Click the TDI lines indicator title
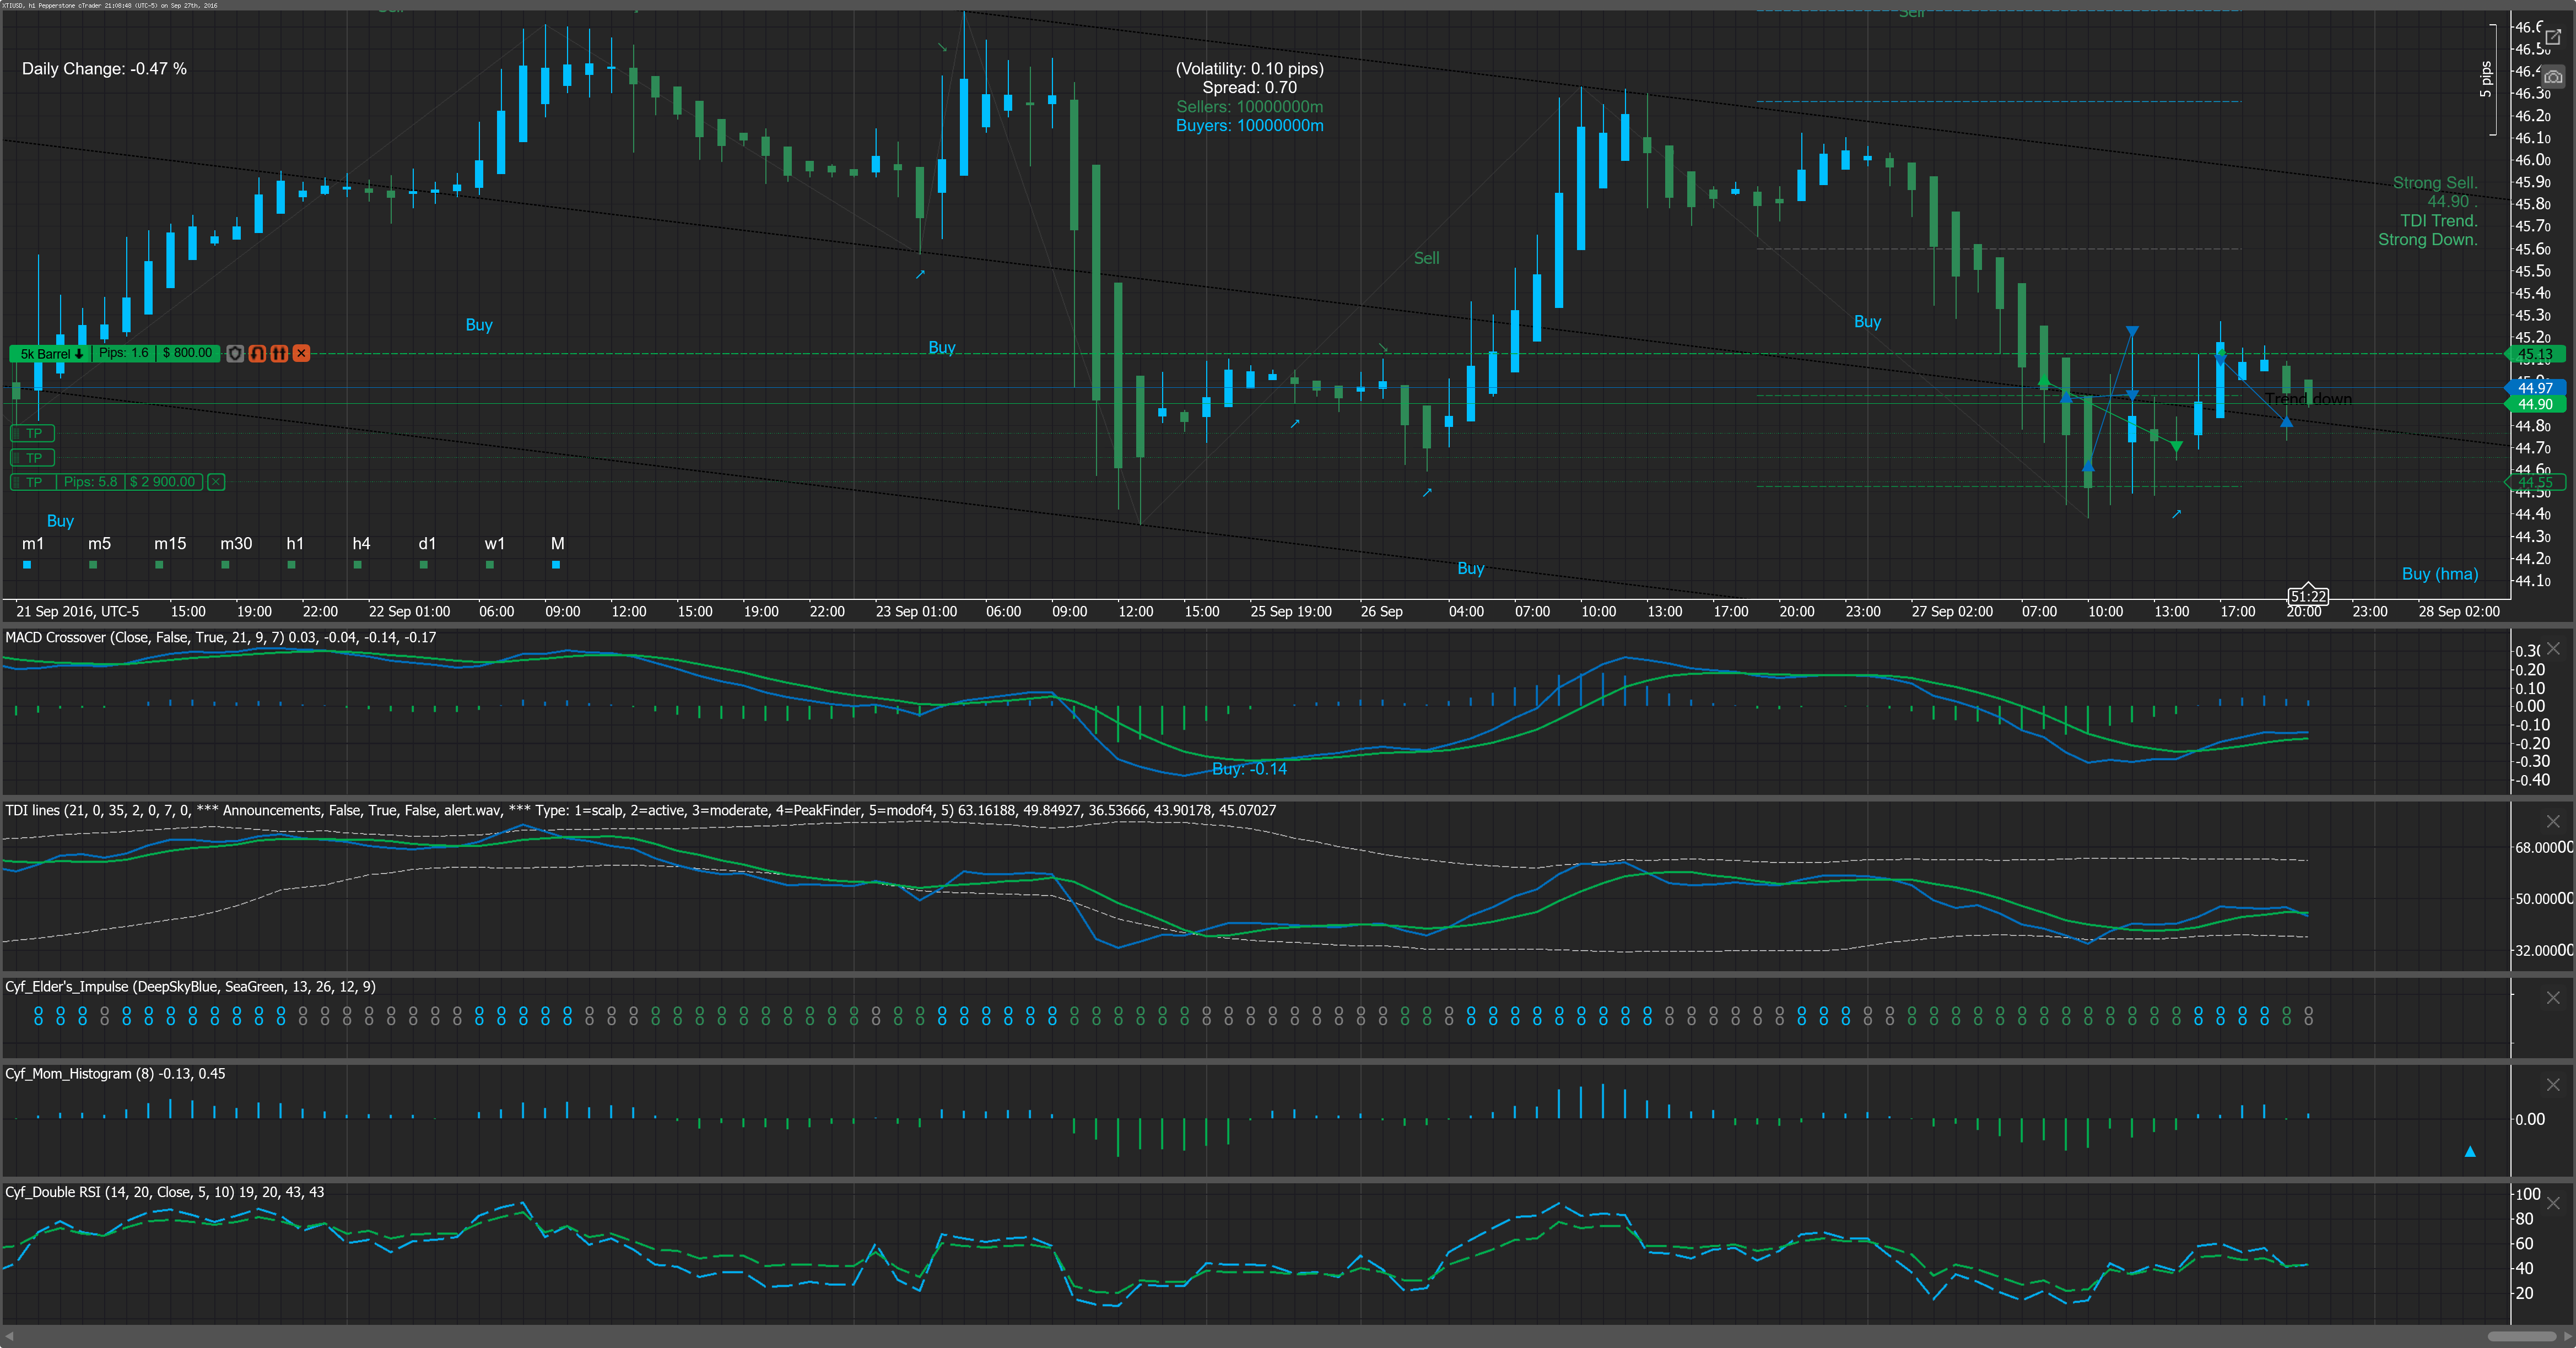 coord(640,810)
